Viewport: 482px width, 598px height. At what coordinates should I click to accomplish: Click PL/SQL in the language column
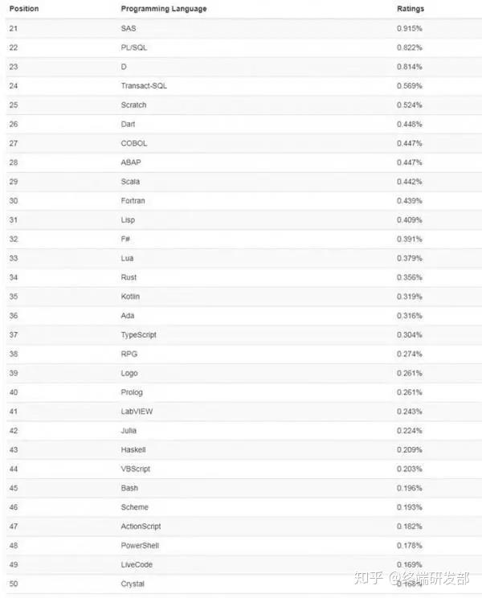134,47
